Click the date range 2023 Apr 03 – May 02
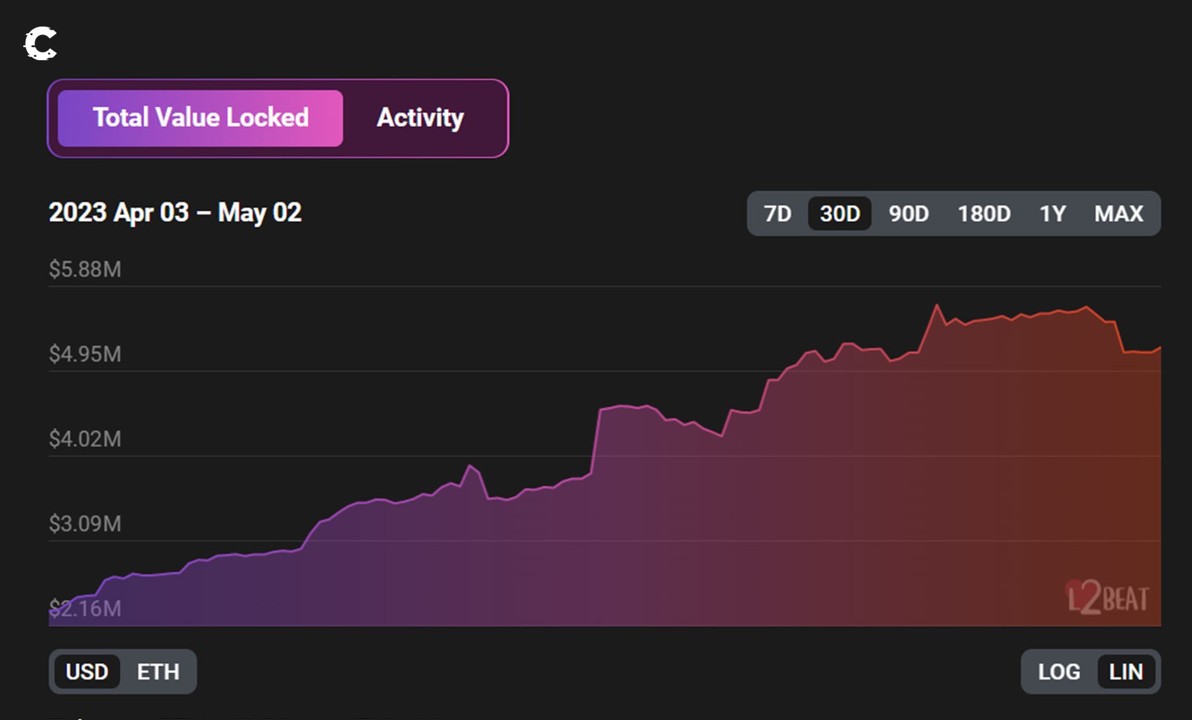Image resolution: width=1192 pixels, height=720 pixels. 175,212
